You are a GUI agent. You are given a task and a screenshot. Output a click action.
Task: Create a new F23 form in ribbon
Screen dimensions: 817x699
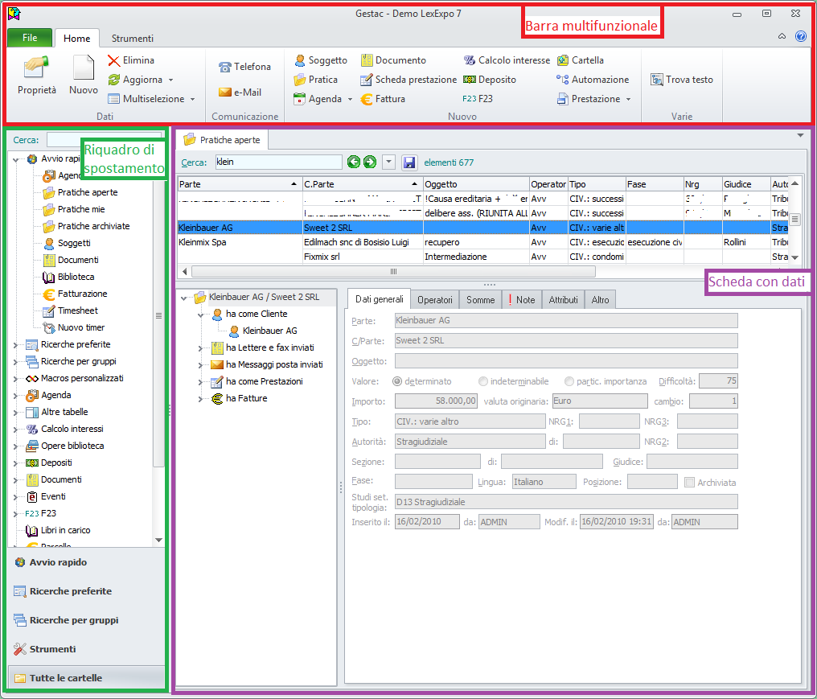(x=478, y=99)
